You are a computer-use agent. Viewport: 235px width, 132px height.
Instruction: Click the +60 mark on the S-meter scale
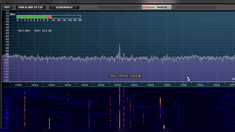click(x=80, y=20)
